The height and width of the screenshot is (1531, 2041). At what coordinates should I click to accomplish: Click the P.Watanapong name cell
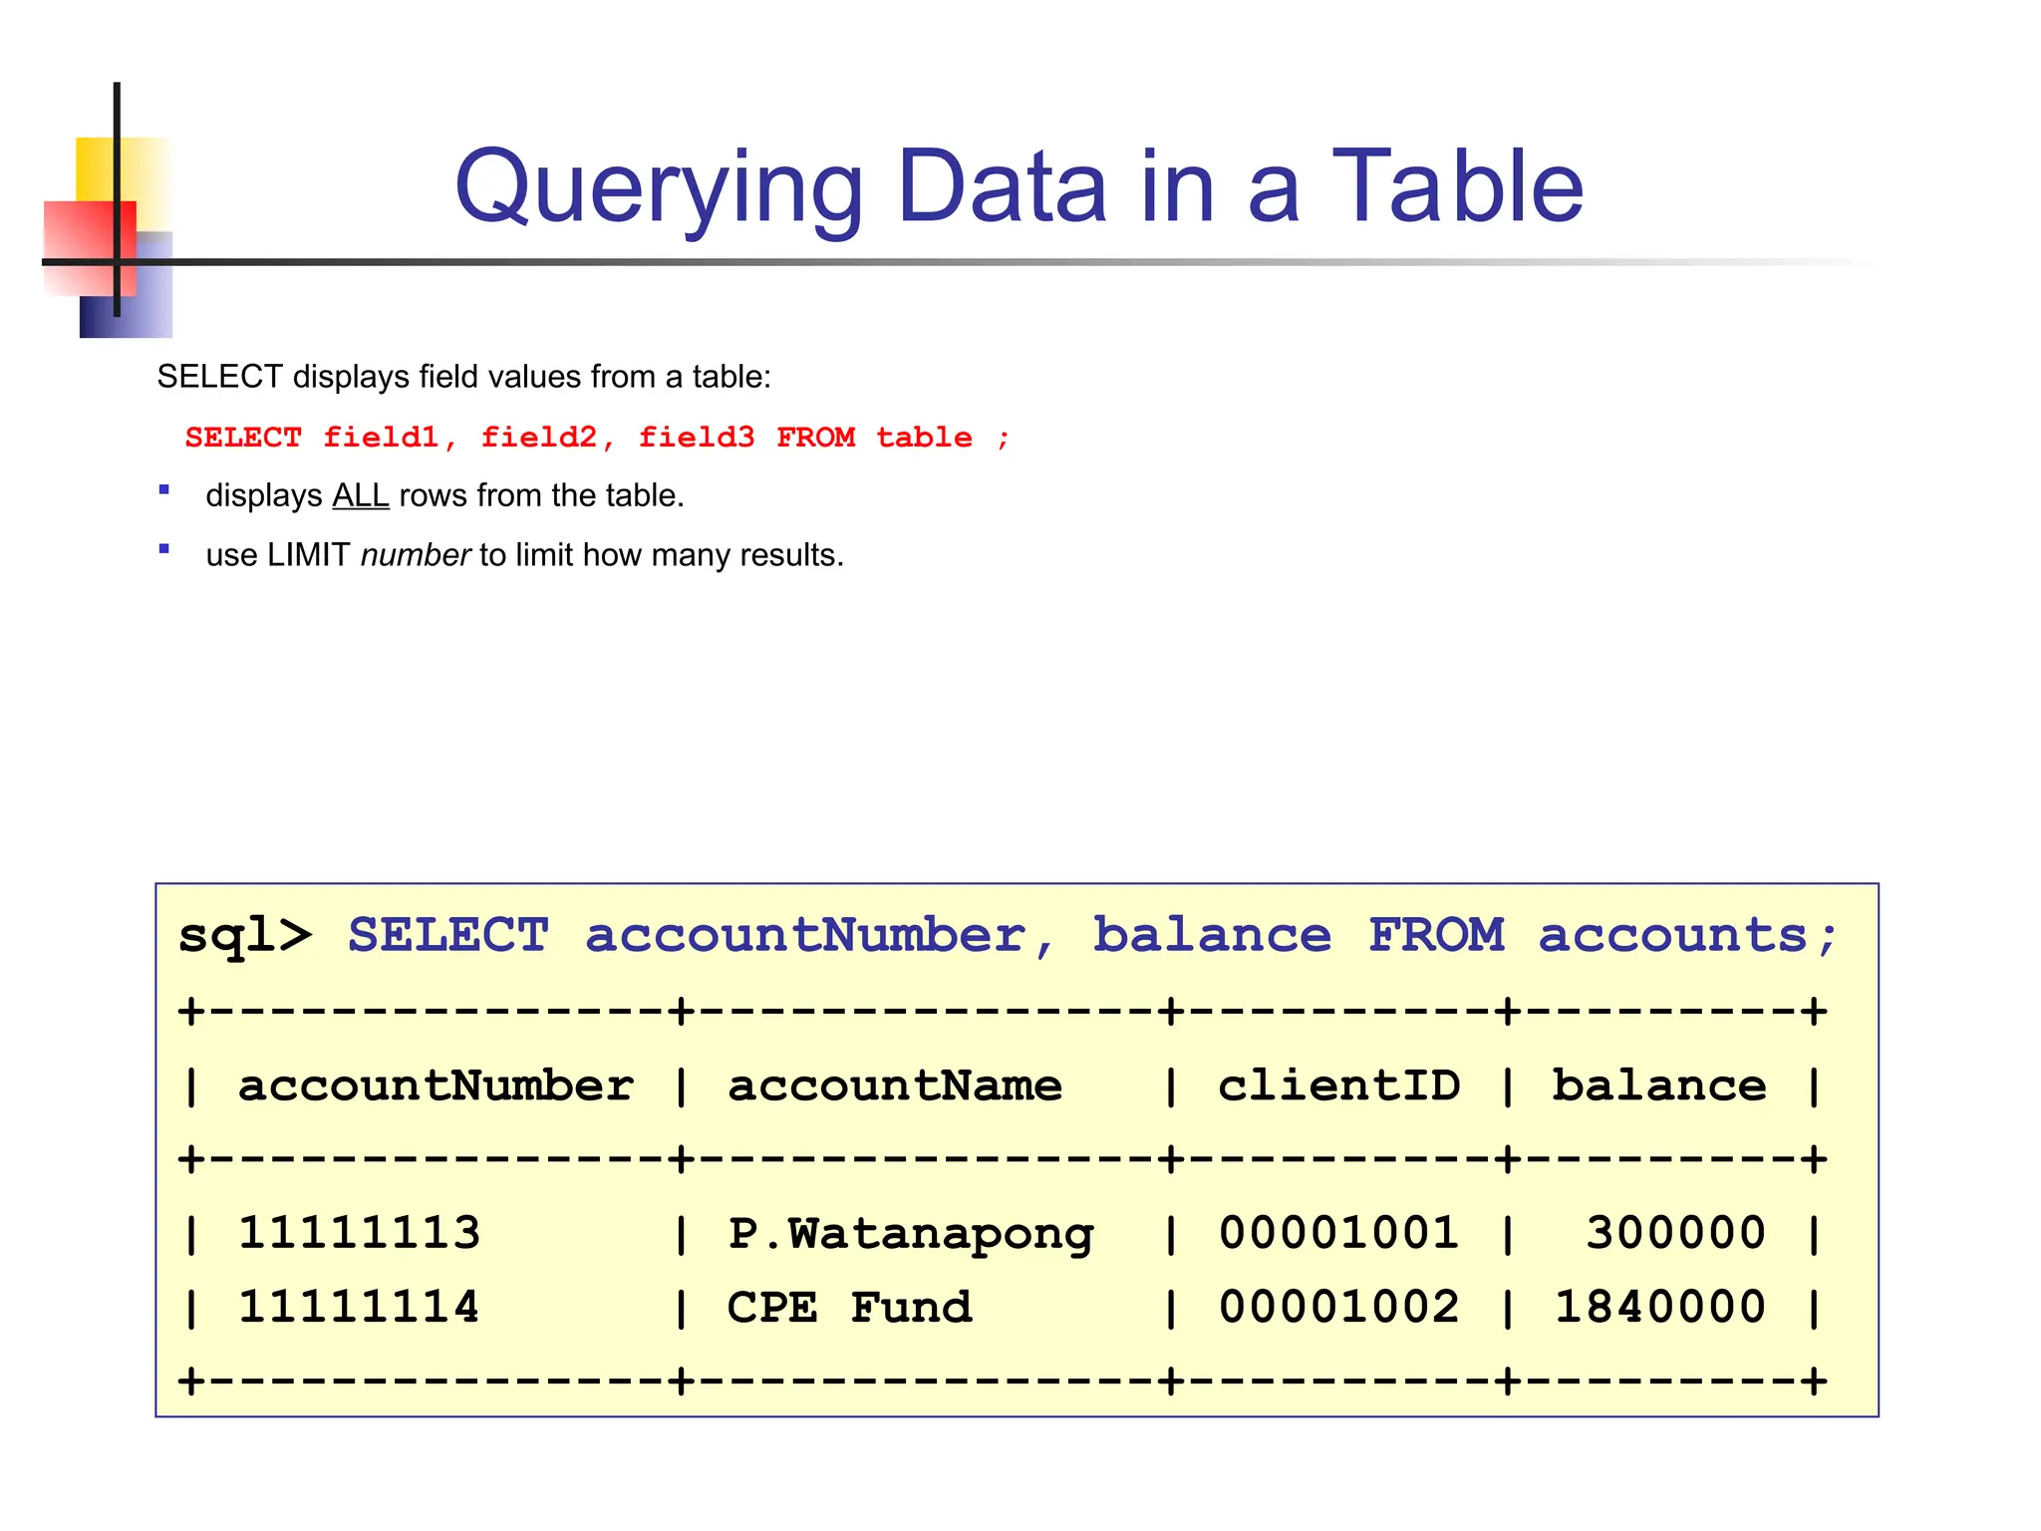tap(910, 1235)
